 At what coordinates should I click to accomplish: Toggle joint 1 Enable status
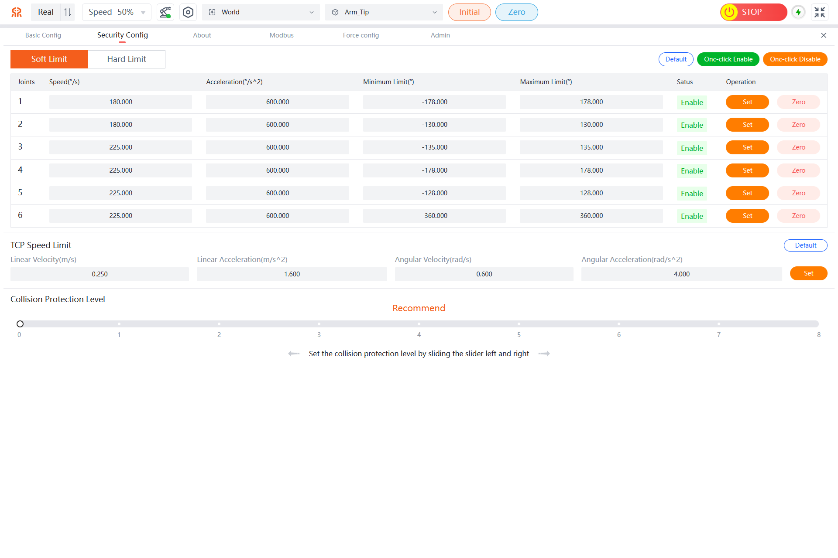pyautogui.click(x=692, y=102)
